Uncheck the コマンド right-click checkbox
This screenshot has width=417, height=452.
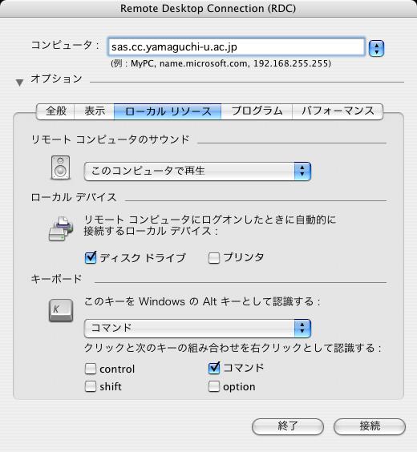[214, 368]
